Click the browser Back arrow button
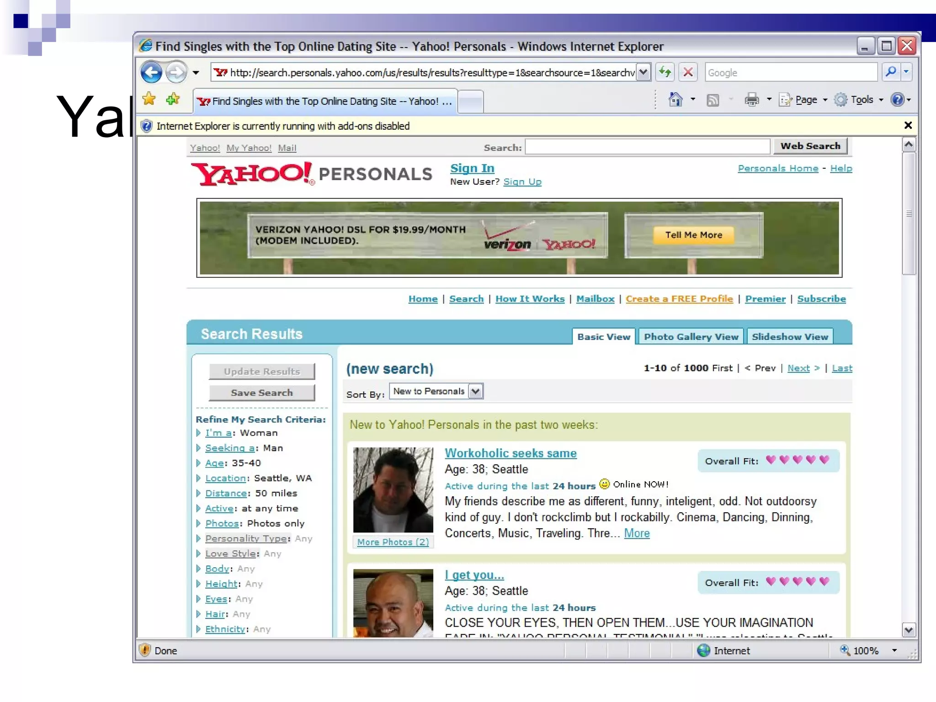This screenshot has width=936, height=702. [x=152, y=72]
